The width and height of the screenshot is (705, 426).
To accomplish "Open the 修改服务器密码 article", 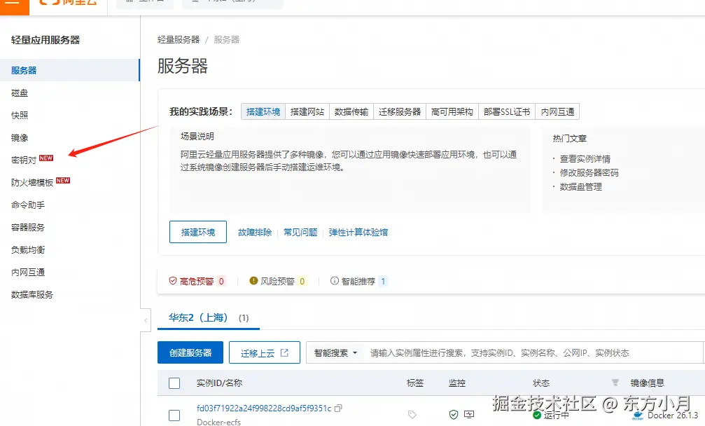I will pos(589,173).
